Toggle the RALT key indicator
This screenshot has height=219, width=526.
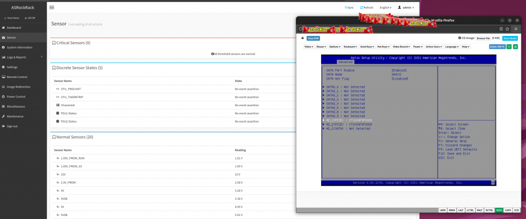480,210
